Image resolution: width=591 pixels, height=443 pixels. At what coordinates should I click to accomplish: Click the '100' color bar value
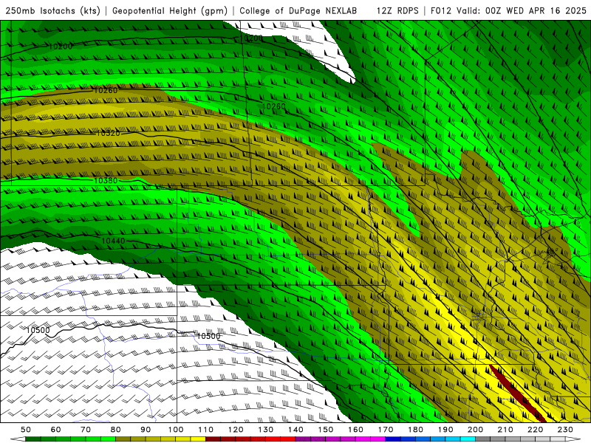click(176, 430)
